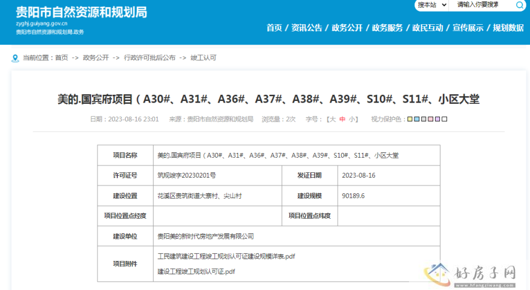This screenshot has width=530, height=290.
Task: Click the project name value in the table
Action: click(278, 155)
